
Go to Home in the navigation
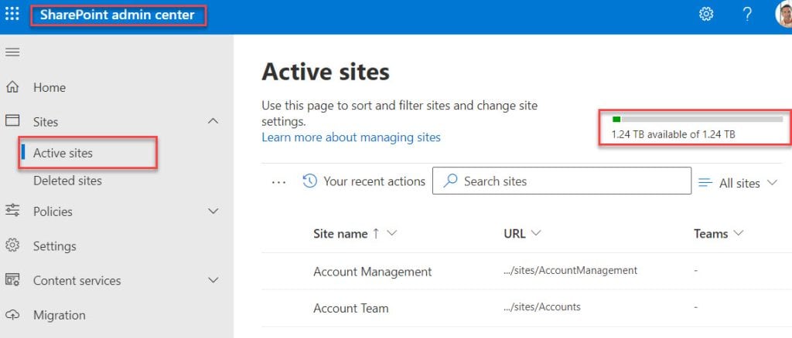pos(49,88)
